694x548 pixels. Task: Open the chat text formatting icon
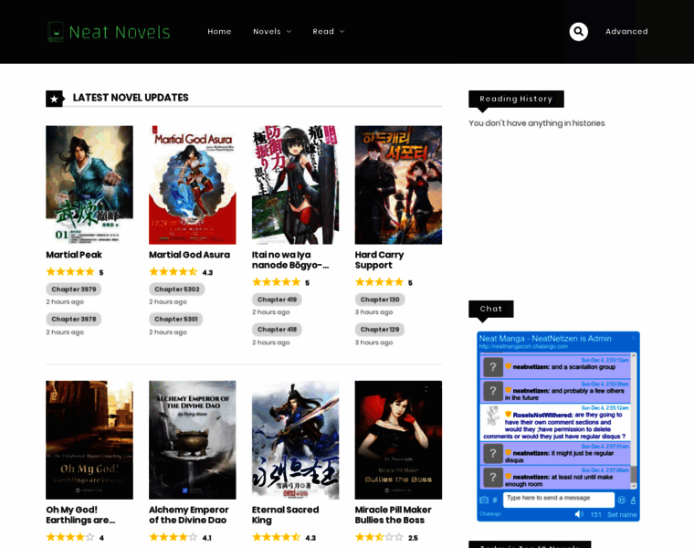click(x=633, y=500)
